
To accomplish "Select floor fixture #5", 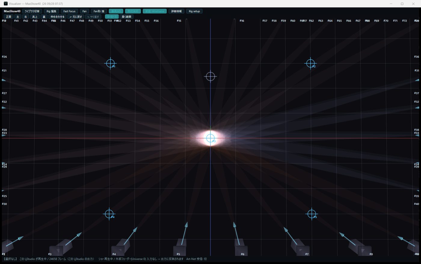I will 180,247.
